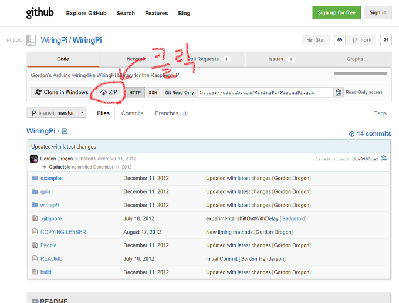Screen dimensions: 399x303
Task: Switch to the Branches subtab
Action: [x=171, y=113]
